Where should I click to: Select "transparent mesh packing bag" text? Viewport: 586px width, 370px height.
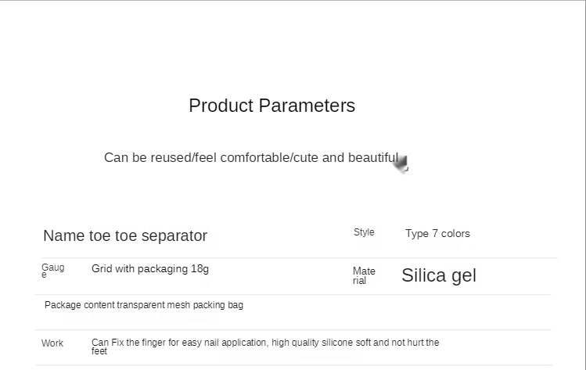coord(180,305)
